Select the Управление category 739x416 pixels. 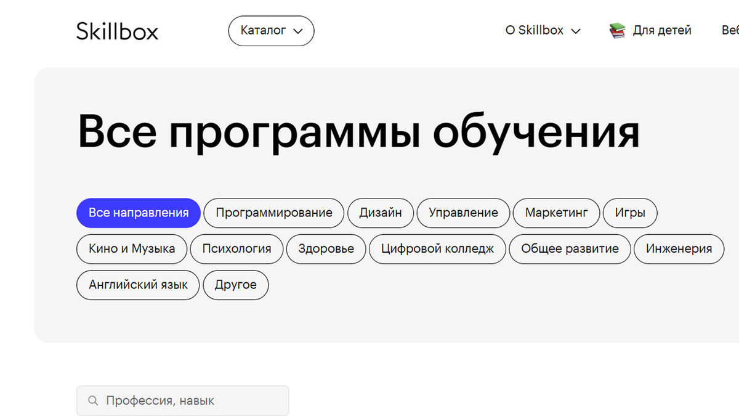click(x=463, y=213)
